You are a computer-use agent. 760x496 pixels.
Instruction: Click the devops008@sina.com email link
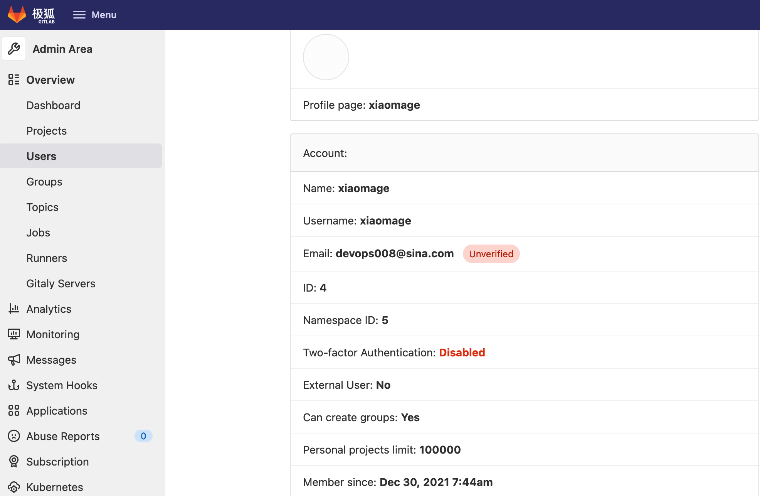(394, 253)
